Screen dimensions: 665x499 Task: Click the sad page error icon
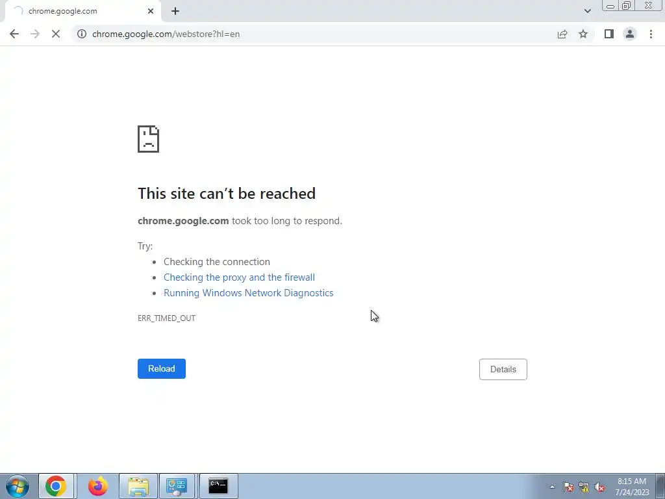coord(149,139)
